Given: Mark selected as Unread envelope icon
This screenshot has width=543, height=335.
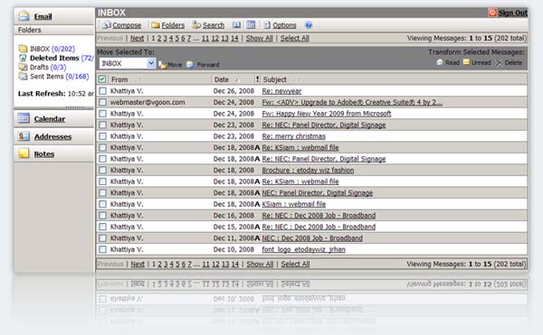Looking at the screenshot, I should point(466,62).
